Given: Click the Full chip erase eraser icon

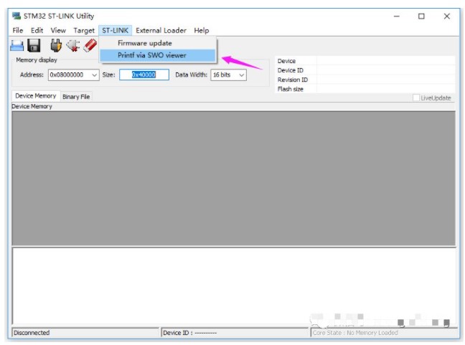Looking at the screenshot, I should 90,46.
